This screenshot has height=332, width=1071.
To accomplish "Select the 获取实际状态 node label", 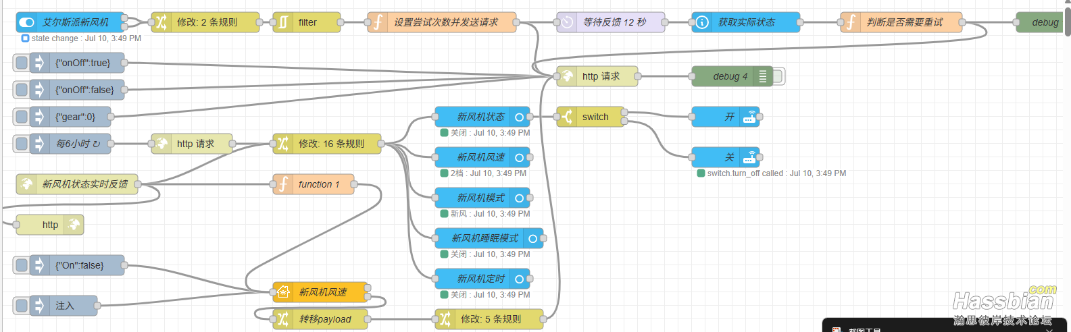I will (746, 22).
